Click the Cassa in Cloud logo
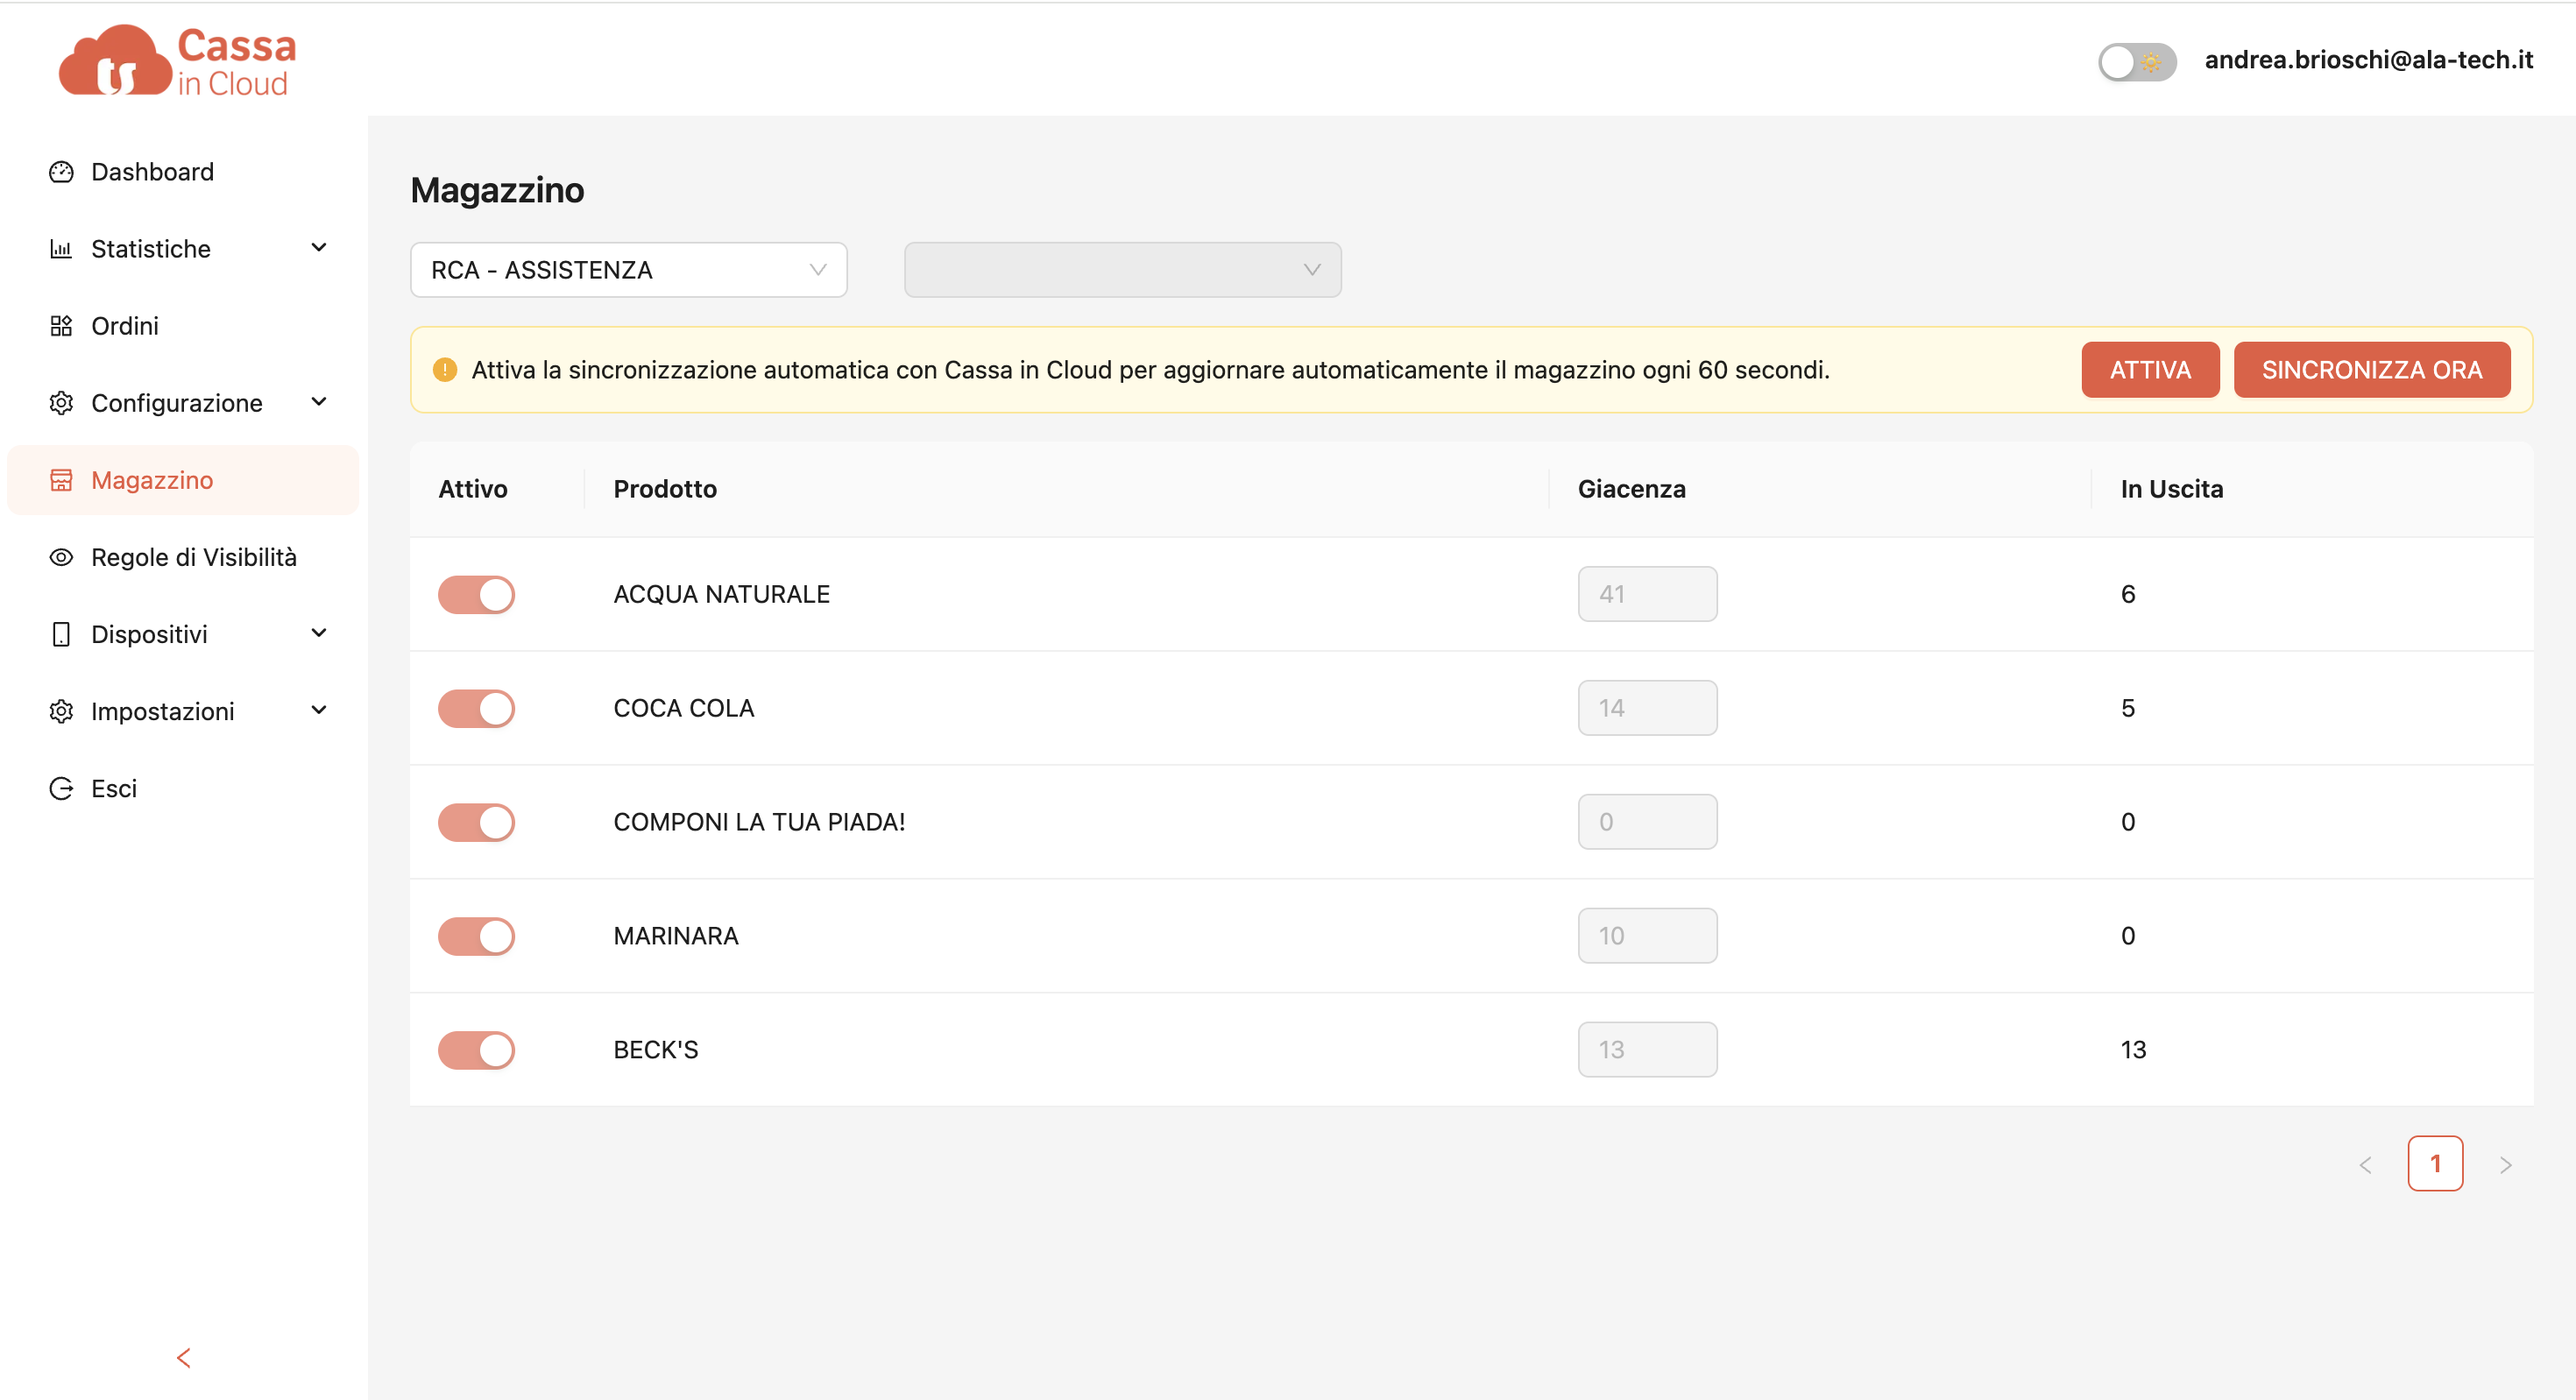The height and width of the screenshot is (1400, 2576). coord(177,62)
